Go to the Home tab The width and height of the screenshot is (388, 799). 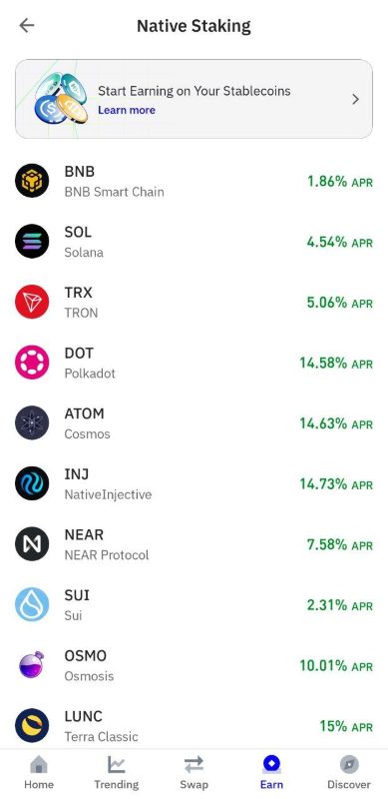[x=39, y=772]
